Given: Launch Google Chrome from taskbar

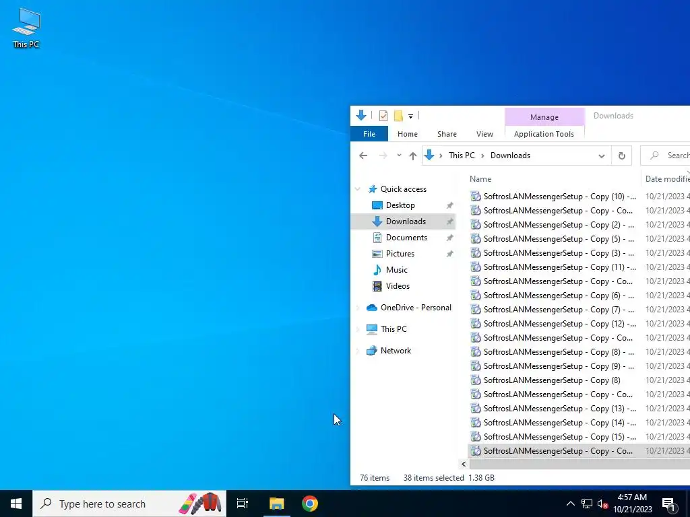Looking at the screenshot, I should pos(310,504).
